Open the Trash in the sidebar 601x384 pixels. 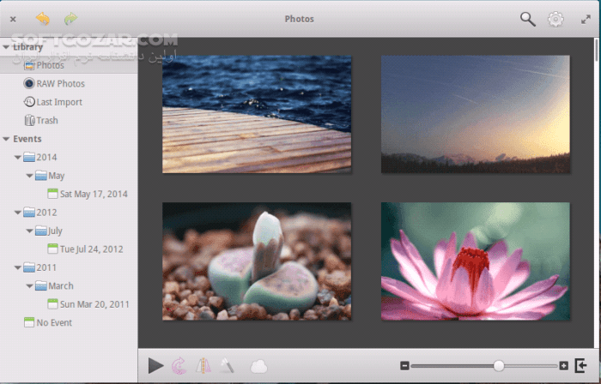47,121
